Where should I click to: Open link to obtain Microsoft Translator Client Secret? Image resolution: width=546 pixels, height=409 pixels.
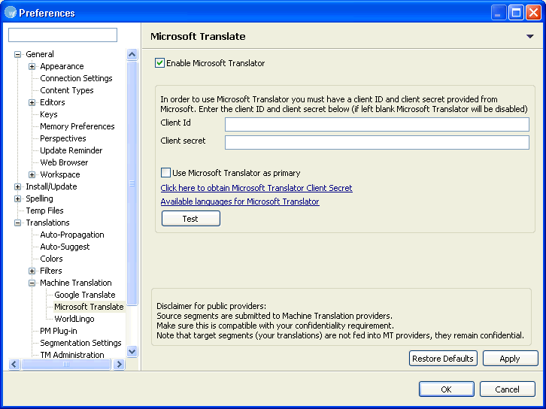coord(256,188)
